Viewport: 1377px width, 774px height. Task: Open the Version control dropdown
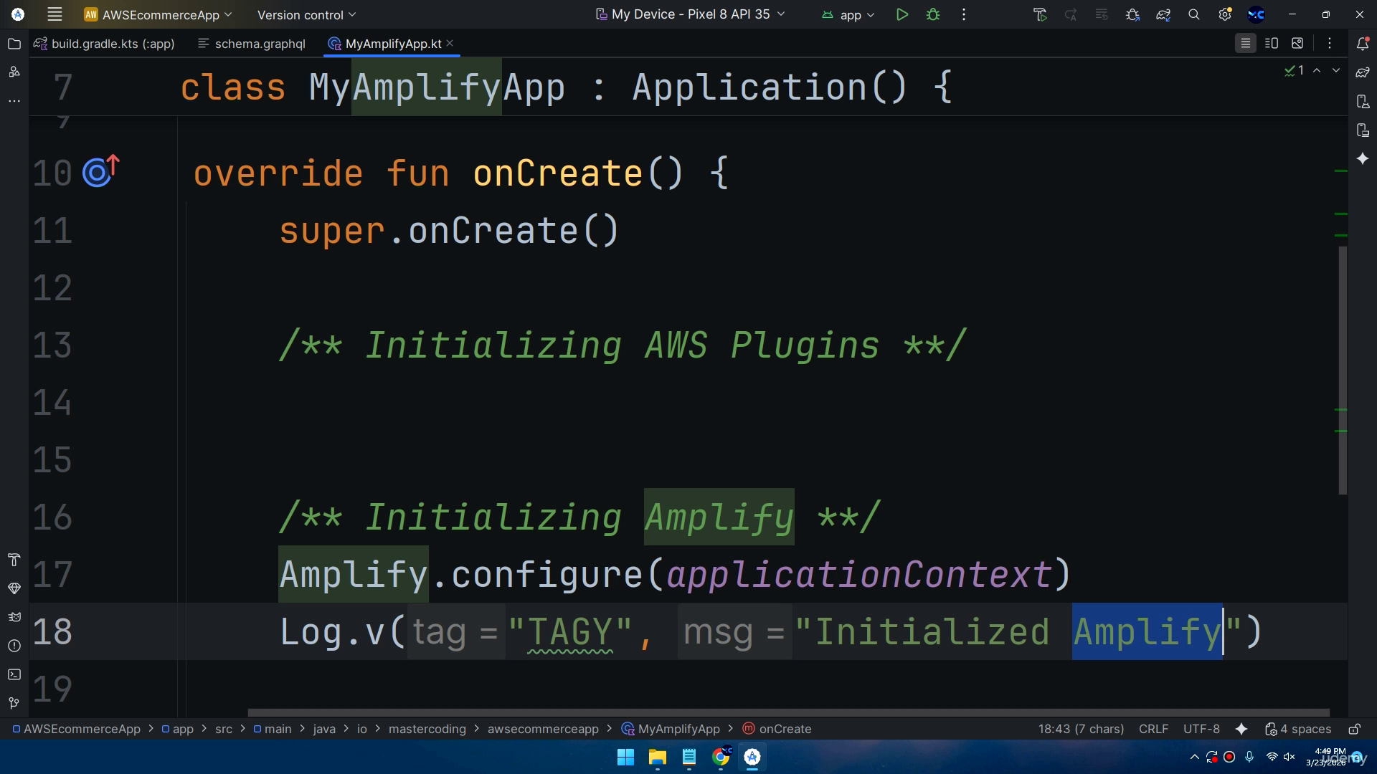click(306, 14)
